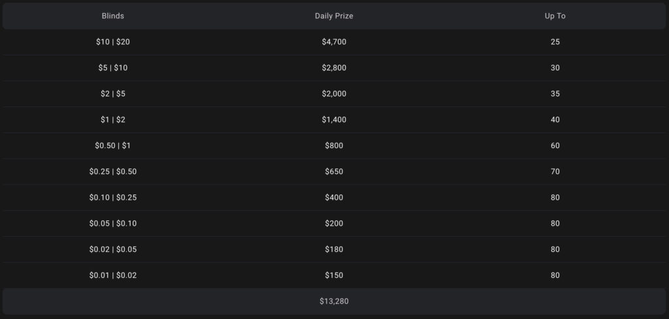This screenshot has width=669, height=319.
Task: Click the $2,800 daily prize value
Action: pyautogui.click(x=334, y=68)
